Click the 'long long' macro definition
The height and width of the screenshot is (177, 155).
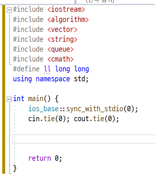72,69
